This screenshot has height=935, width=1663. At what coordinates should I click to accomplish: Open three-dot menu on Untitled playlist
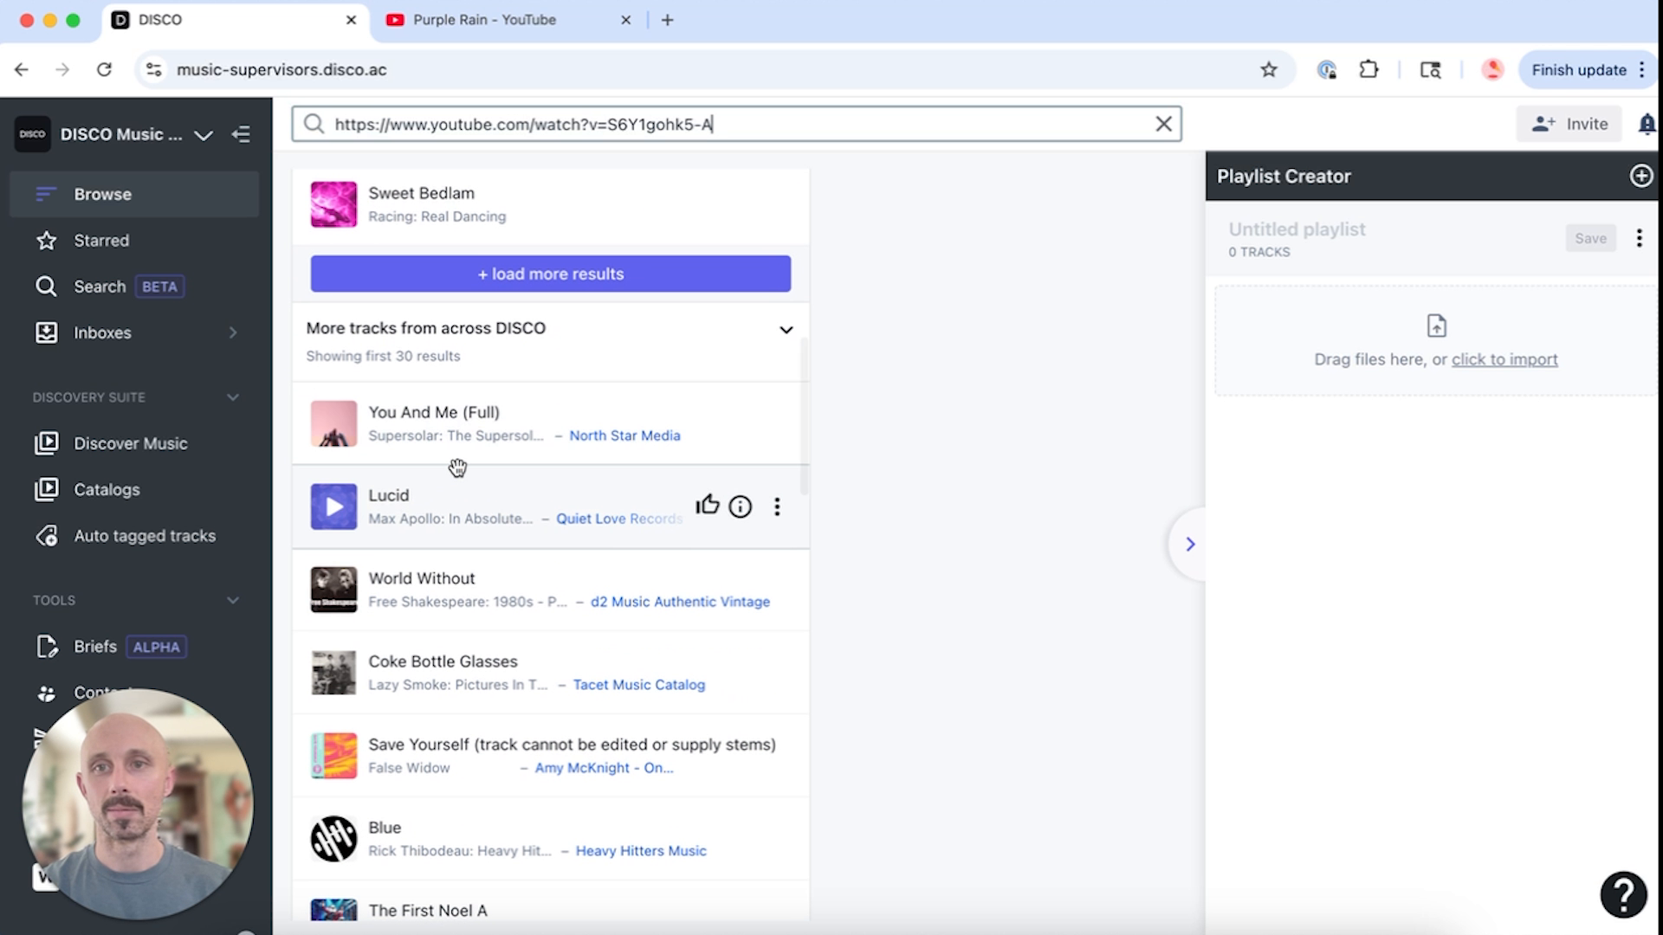(x=1639, y=238)
